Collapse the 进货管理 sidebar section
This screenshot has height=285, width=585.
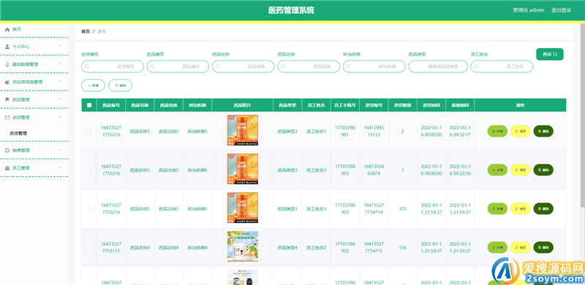click(x=60, y=117)
